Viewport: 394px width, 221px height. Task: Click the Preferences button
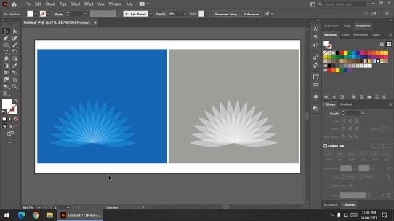(x=251, y=14)
